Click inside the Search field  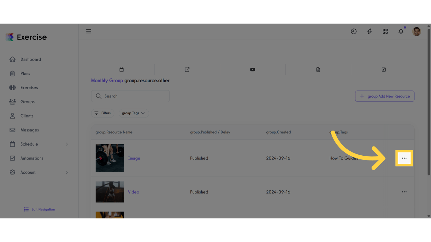pos(130,96)
